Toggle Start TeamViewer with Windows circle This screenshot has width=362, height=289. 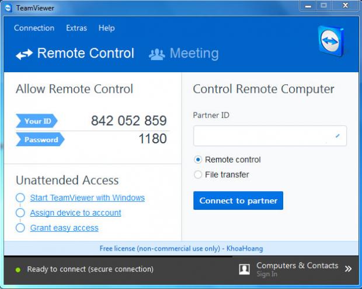(20, 198)
